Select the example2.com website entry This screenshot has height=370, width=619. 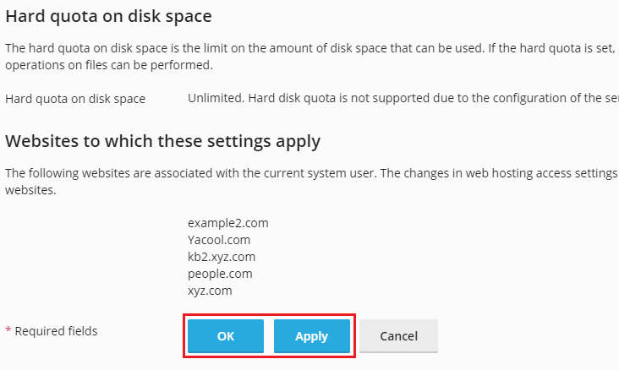click(228, 223)
